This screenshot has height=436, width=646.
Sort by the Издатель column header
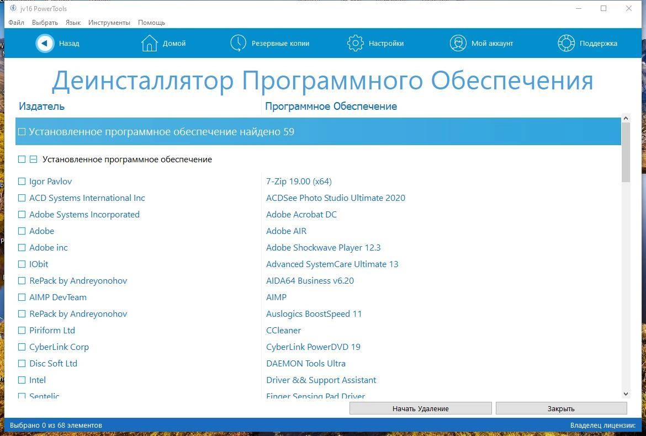41,106
